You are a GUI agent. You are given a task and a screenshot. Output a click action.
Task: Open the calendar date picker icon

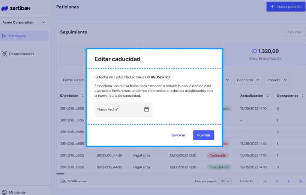pyautogui.click(x=147, y=109)
